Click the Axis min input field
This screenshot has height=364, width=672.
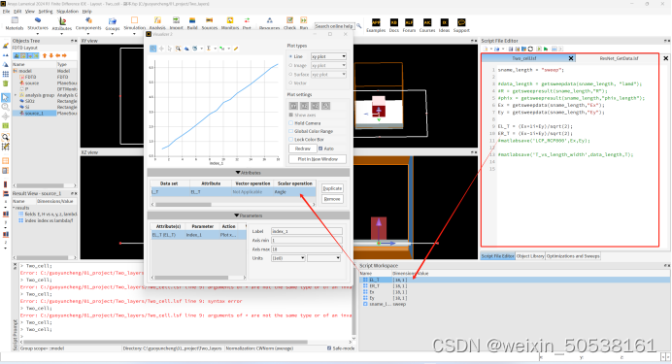tap(307, 241)
